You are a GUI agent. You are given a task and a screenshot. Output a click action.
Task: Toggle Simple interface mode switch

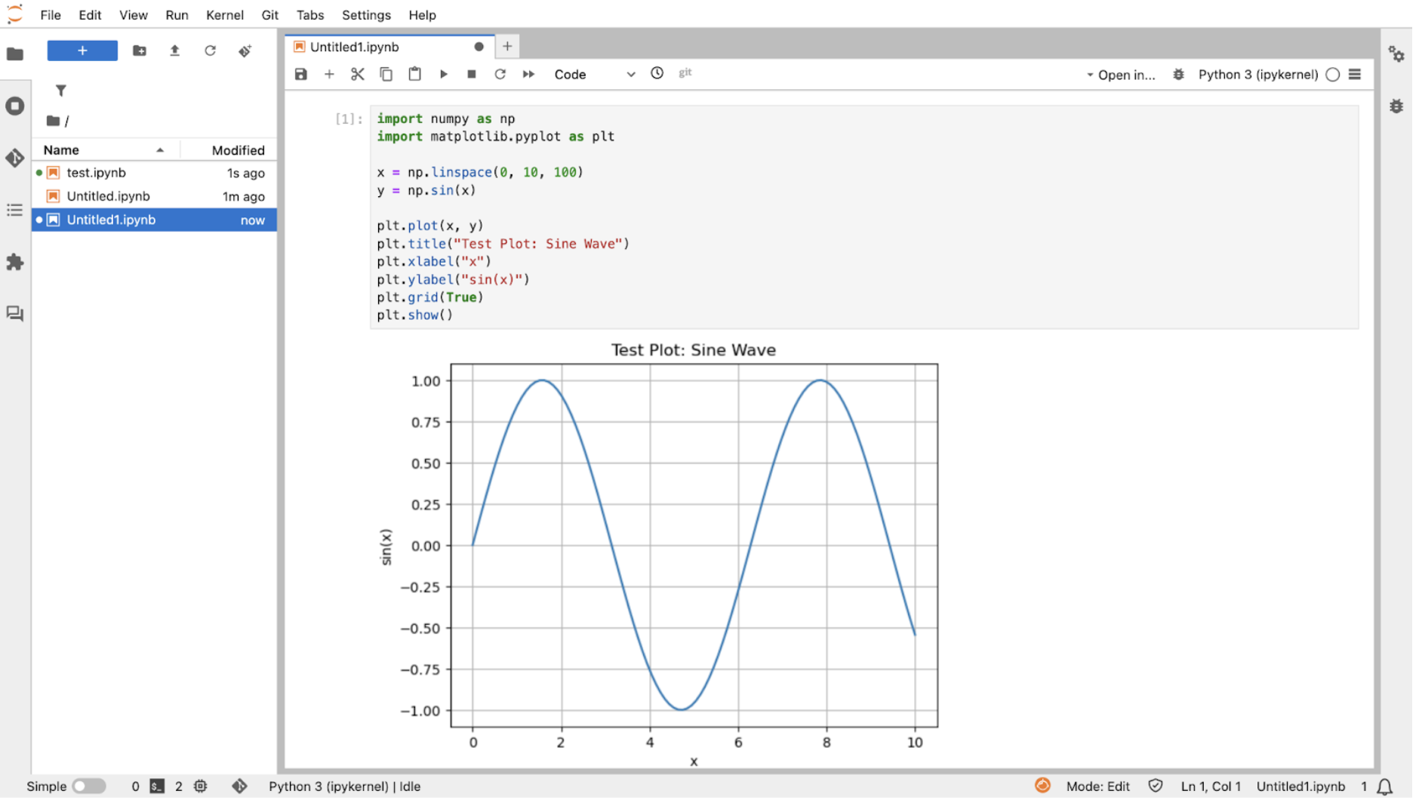pyautogui.click(x=89, y=786)
